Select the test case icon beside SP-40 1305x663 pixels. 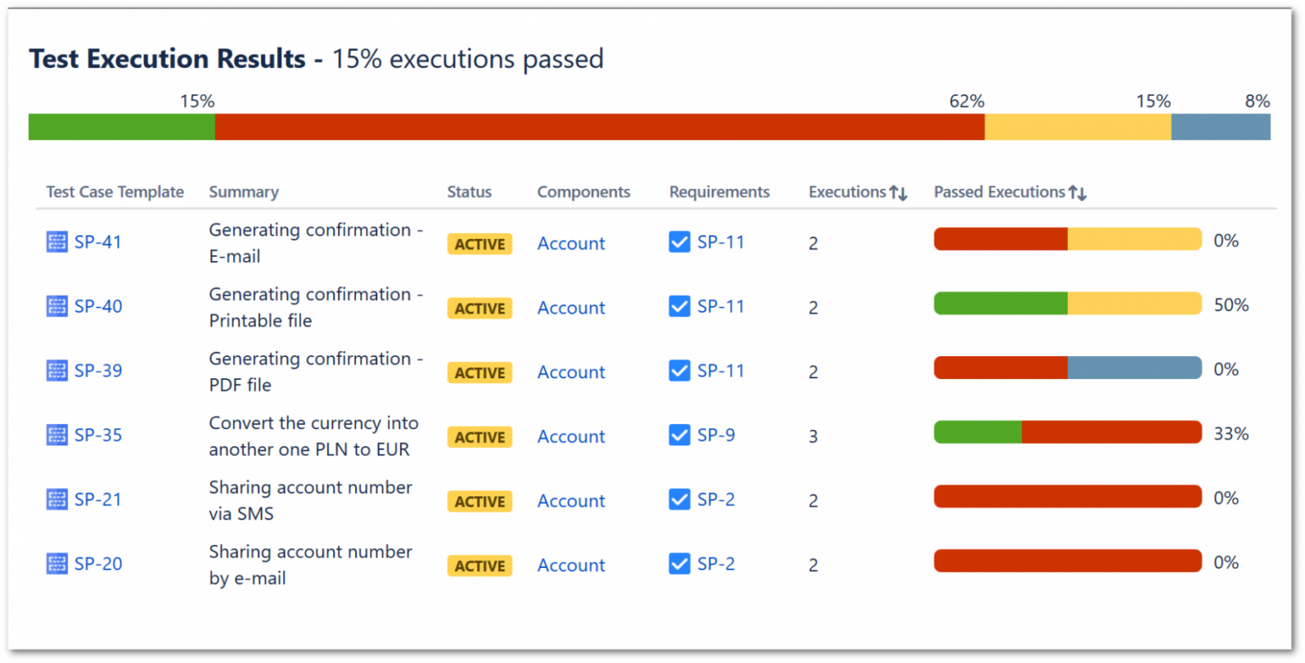coord(56,306)
